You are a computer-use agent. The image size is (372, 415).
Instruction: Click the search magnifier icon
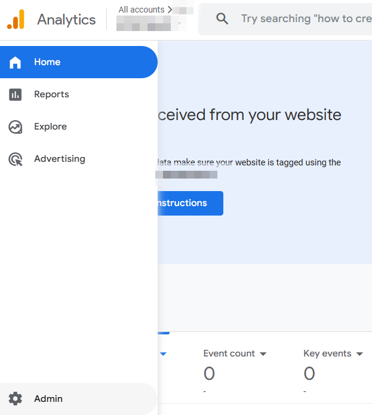pos(222,19)
